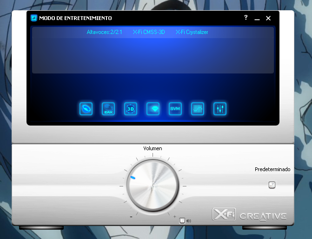This screenshot has width=312, height=239.
Task: Click the X-Fi Crystalizer status text
Action: [x=192, y=32]
